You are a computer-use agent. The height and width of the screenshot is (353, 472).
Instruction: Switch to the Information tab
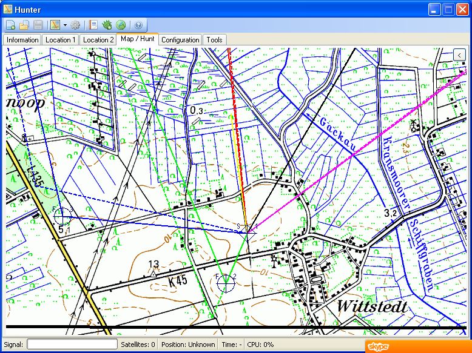pyautogui.click(x=22, y=40)
